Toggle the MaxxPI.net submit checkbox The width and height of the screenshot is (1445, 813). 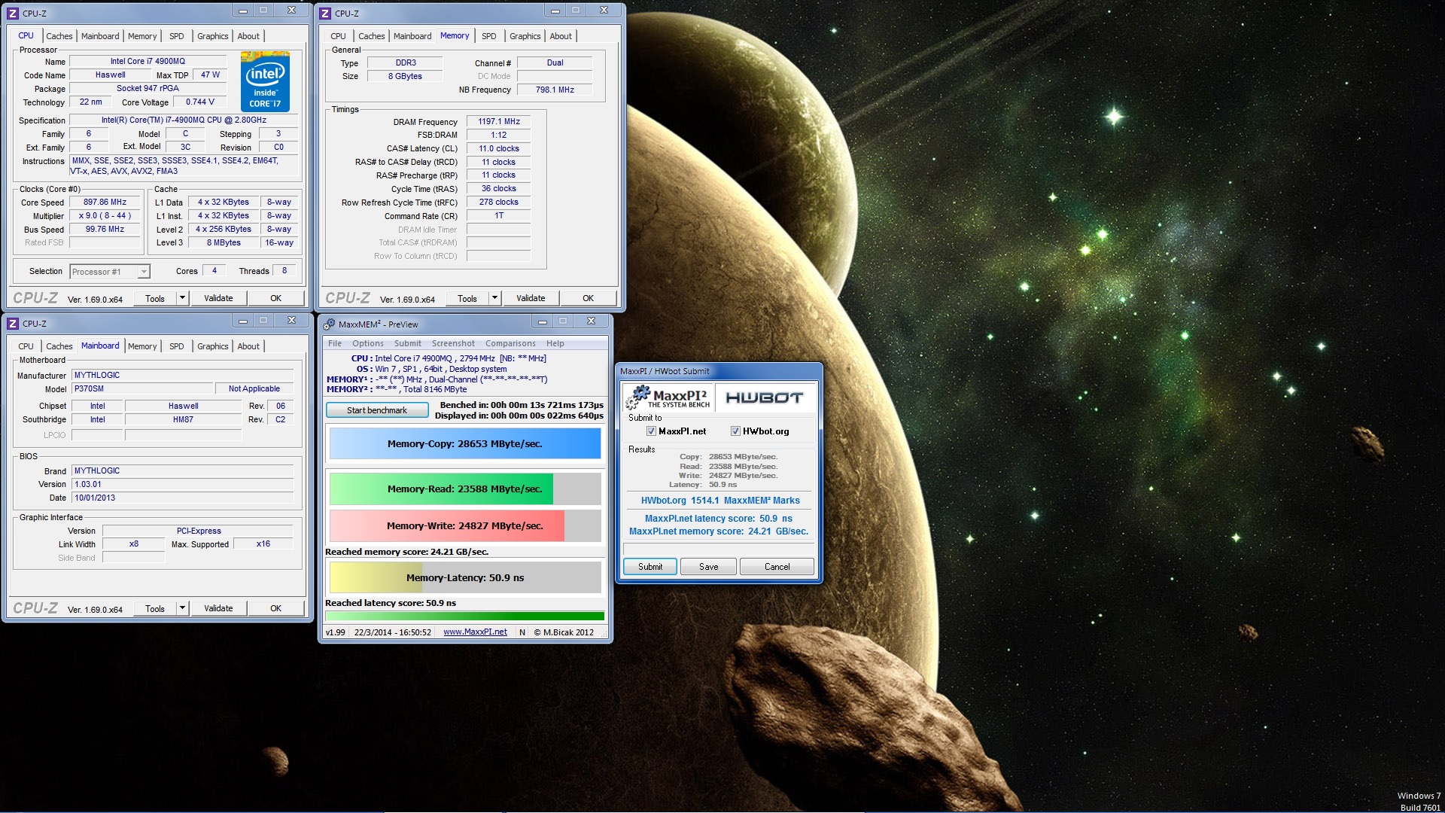[x=651, y=431]
